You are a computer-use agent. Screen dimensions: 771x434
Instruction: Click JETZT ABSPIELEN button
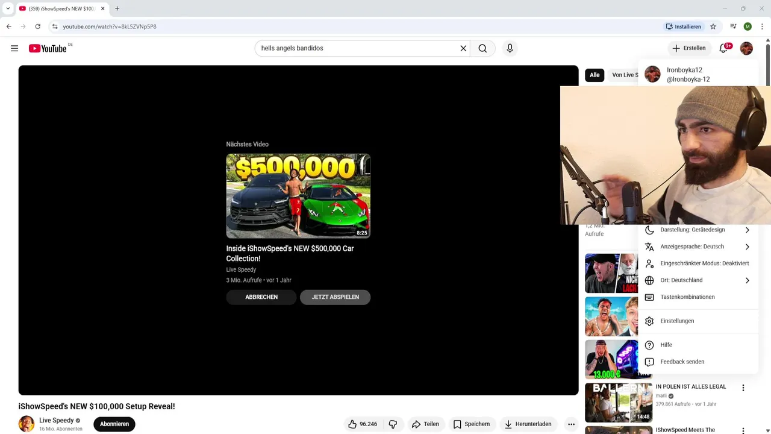335,297
